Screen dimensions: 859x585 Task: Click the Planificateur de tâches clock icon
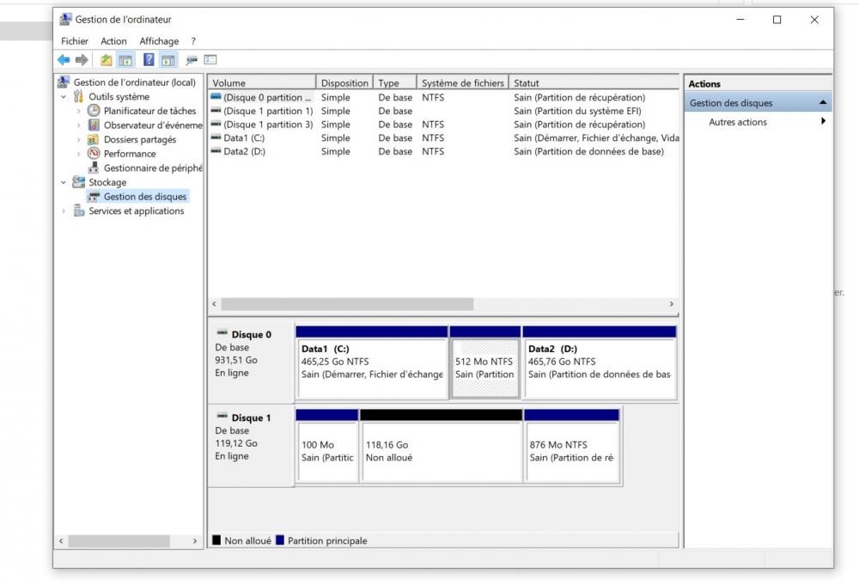93,110
